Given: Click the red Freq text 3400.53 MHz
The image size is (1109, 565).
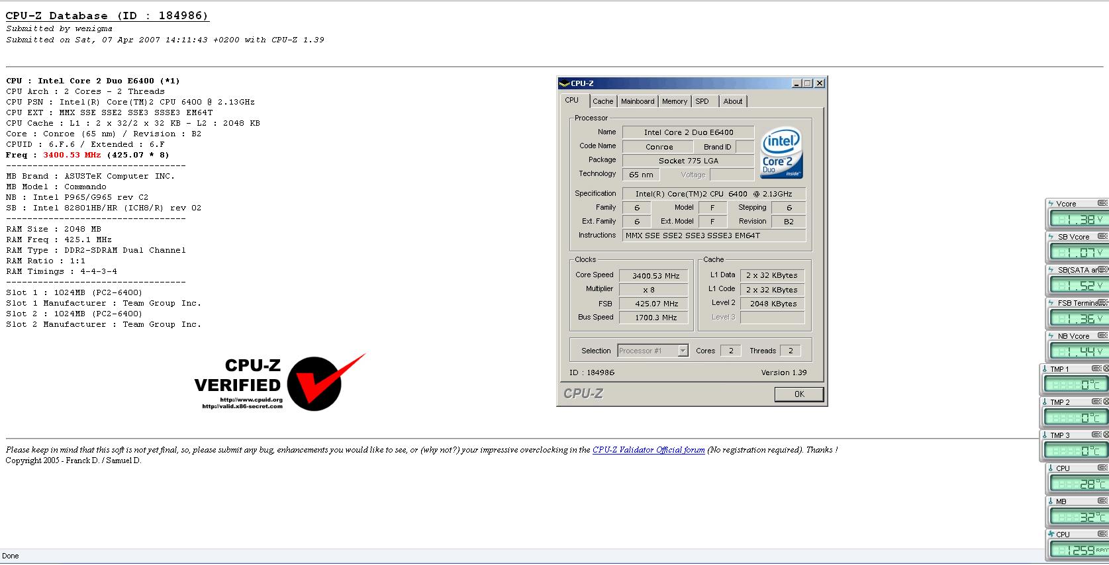Looking at the screenshot, I should coord(72,155).
